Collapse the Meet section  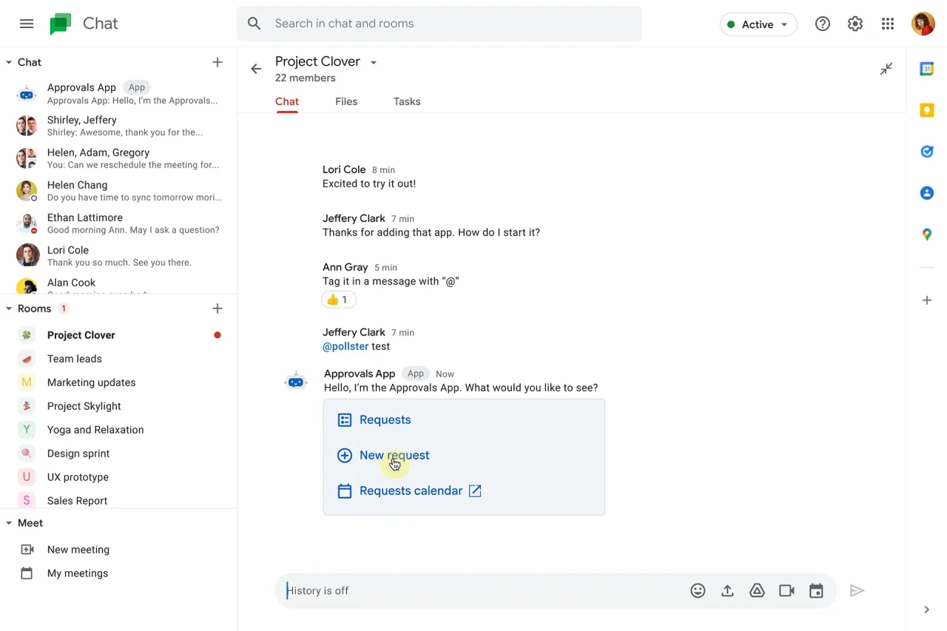(9, 523)
